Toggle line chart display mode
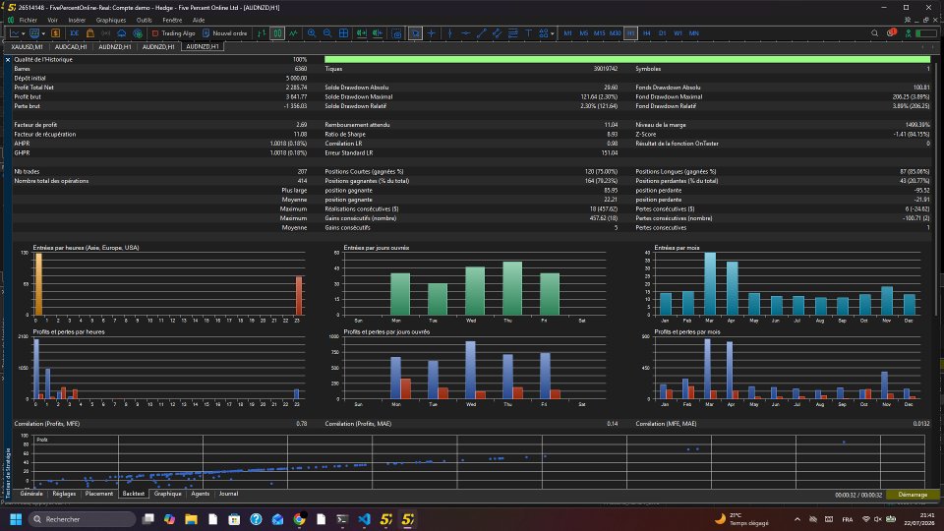944x531 pixels. pyautogui.click(x=293, y=33)
